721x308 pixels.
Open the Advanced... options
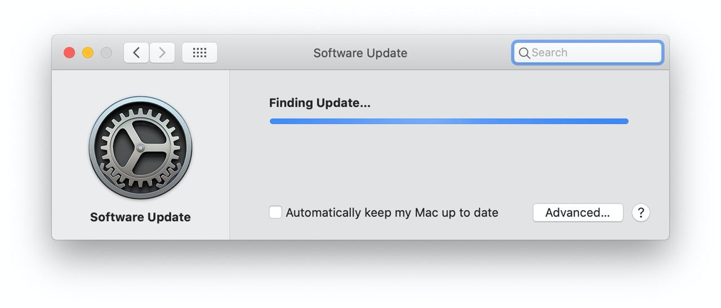tap(578, 212)
